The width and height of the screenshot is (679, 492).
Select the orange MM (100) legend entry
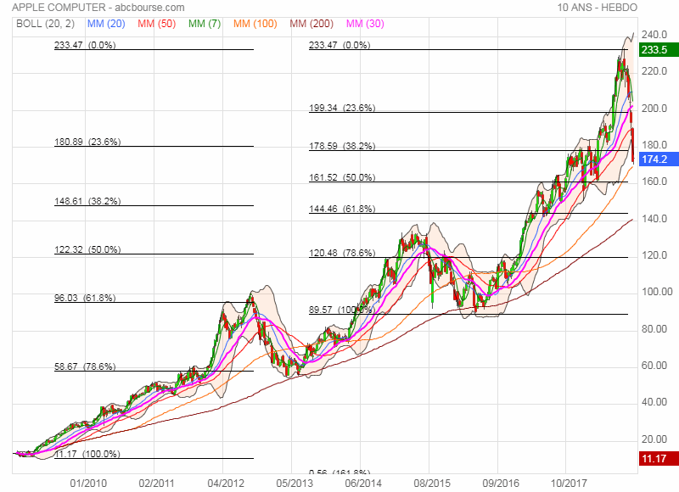(255, 24)
